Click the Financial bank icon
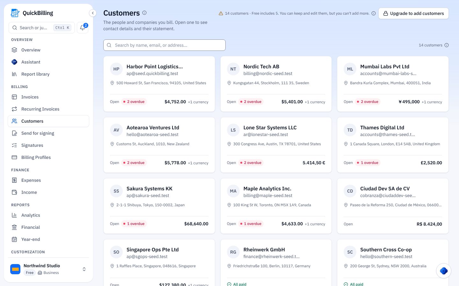459x286 pixels. (14, 227)
